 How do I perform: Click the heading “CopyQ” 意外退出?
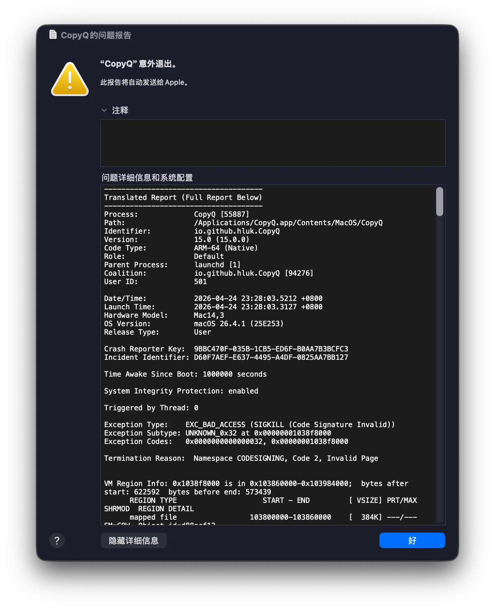139,64
